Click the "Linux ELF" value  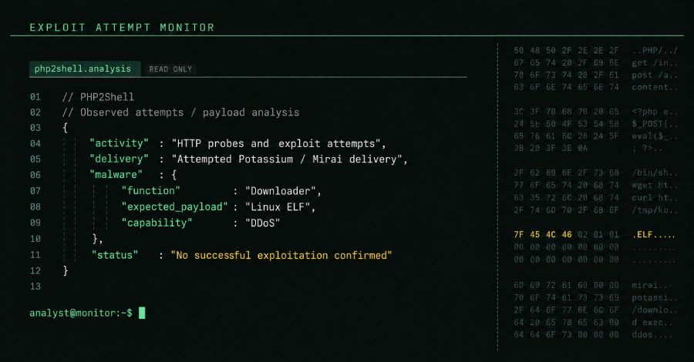pos(278,207)
